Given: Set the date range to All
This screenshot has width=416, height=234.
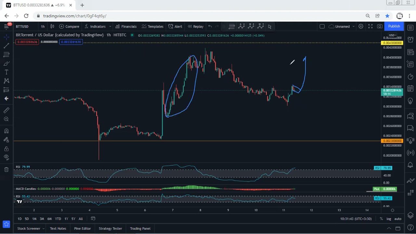Looking at the screenshot, I should point(81,219).
